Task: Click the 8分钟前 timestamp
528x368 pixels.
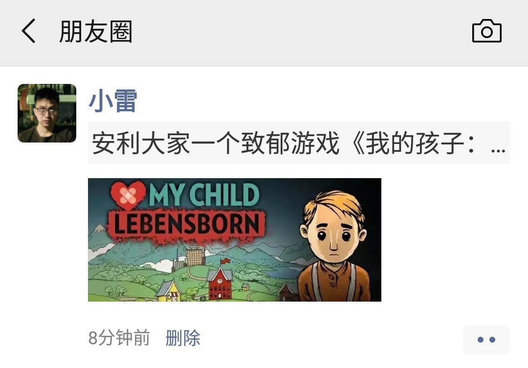Action: pyautogui.click(x=119, y=338)
